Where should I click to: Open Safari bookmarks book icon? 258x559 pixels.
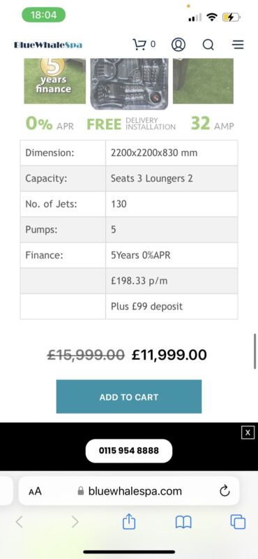(183, 522)
